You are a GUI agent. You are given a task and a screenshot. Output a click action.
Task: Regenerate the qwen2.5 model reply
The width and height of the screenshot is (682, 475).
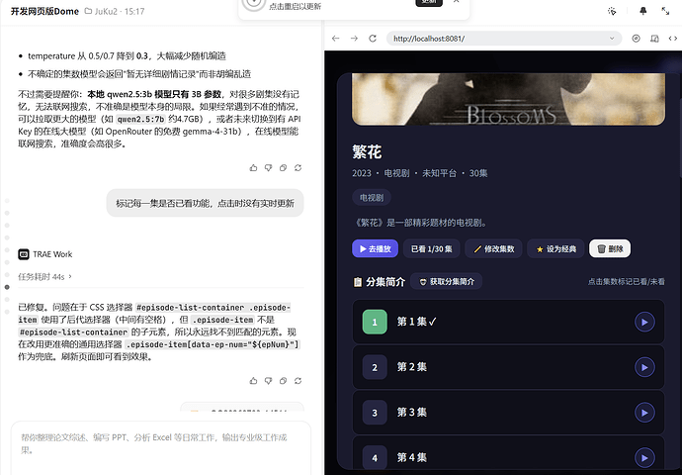[x=298, y=167]
